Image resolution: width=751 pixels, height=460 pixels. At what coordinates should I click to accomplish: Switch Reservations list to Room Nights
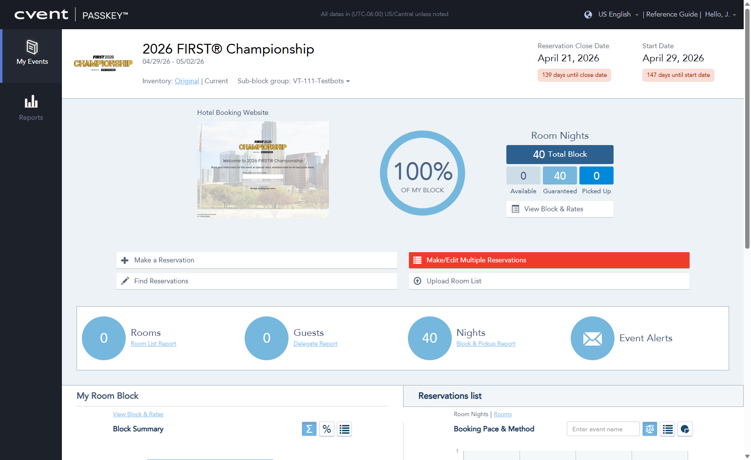(471, 414)
